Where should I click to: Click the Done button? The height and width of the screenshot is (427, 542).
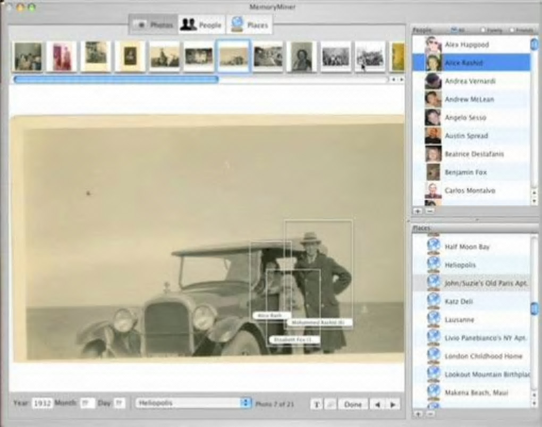coord(353,404)
